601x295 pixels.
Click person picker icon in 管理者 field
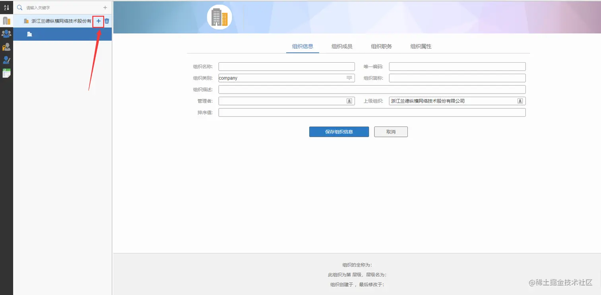point(349,101)
